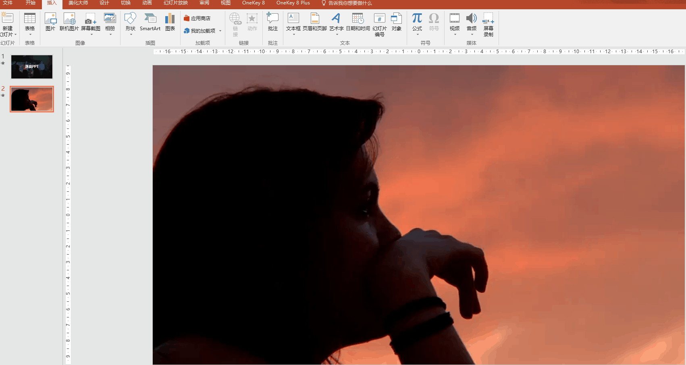This screenshot has height=365, width=686.
Task: Open the OneKey 8 Plus tab
Action: 293,3
